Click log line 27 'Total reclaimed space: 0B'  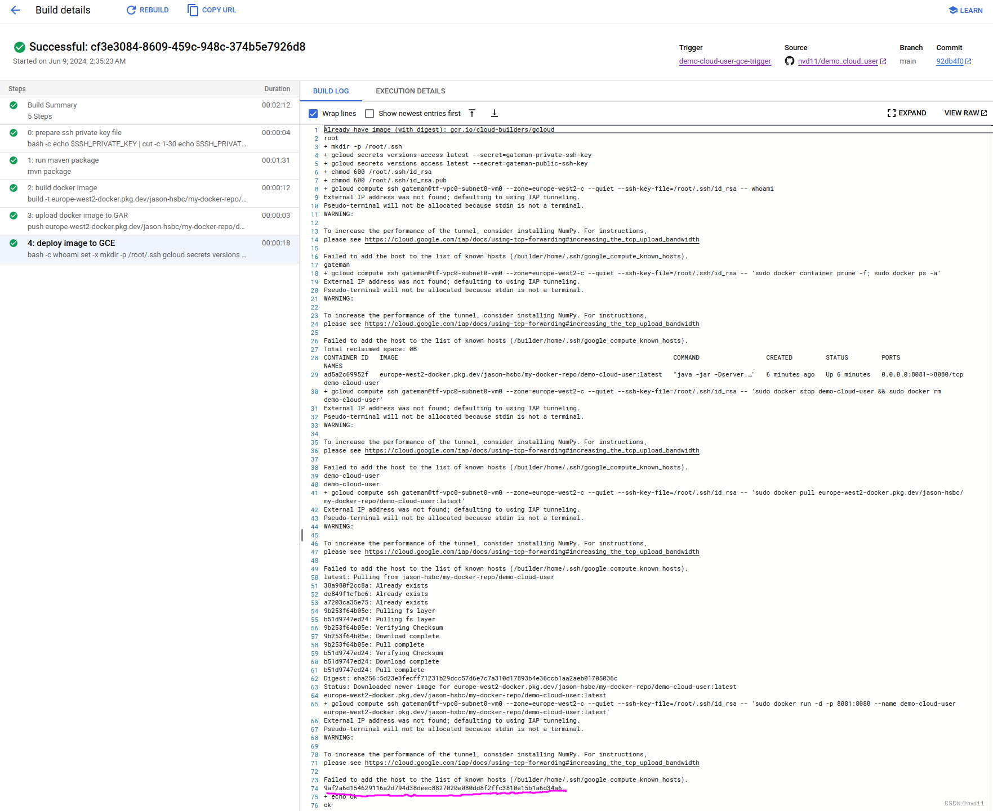coord(371,350)
